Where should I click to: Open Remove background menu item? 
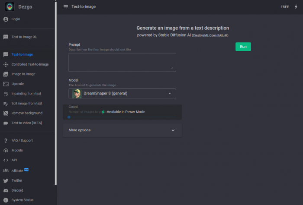click(27, 113)
